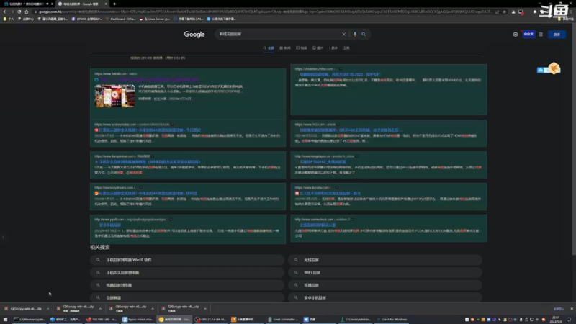This screenshot has height=324, width=576.
Task: Expand options arrow next to sydneytoday.com URL
Action: 172,125
